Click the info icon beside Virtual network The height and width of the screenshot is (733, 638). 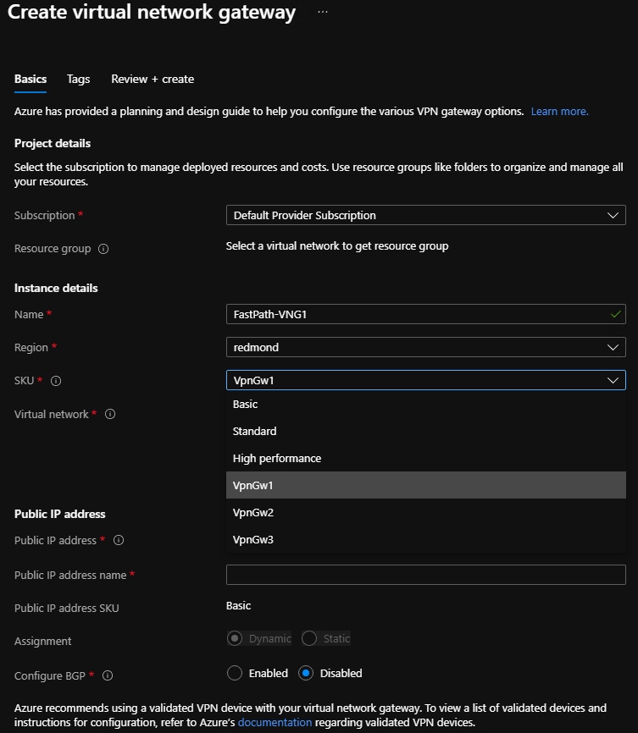coord(109,414)
